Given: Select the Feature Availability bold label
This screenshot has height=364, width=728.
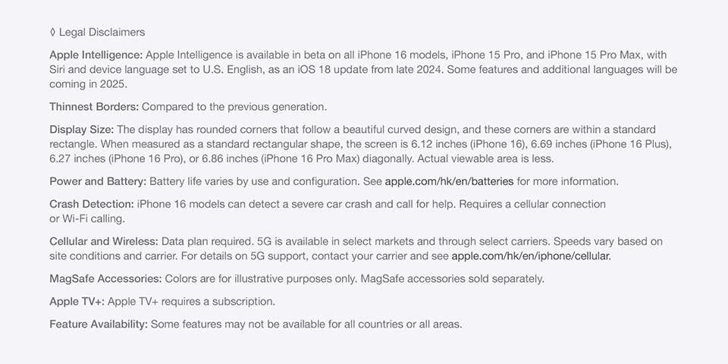Looking at the screenshot, I should (99, 325).
